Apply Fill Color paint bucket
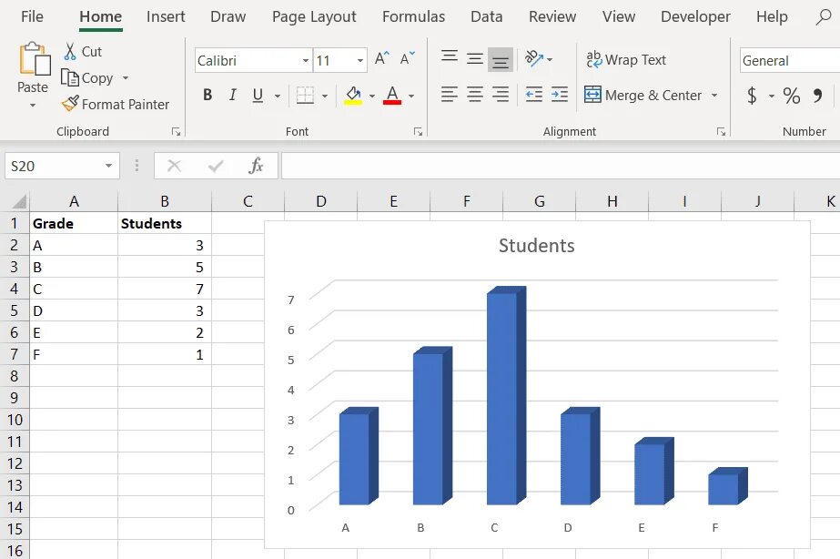The height and width of the screenshot is (559, 840). [x=353, y=96]
